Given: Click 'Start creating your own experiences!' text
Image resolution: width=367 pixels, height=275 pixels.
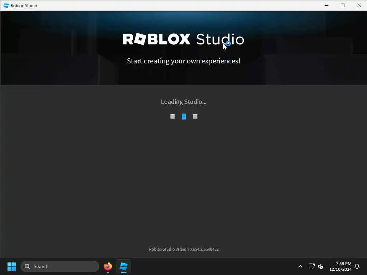Looking at the screenshot, I should [x=184, y=61].
